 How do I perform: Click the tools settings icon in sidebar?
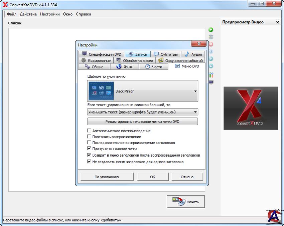[x=211, y=75]
